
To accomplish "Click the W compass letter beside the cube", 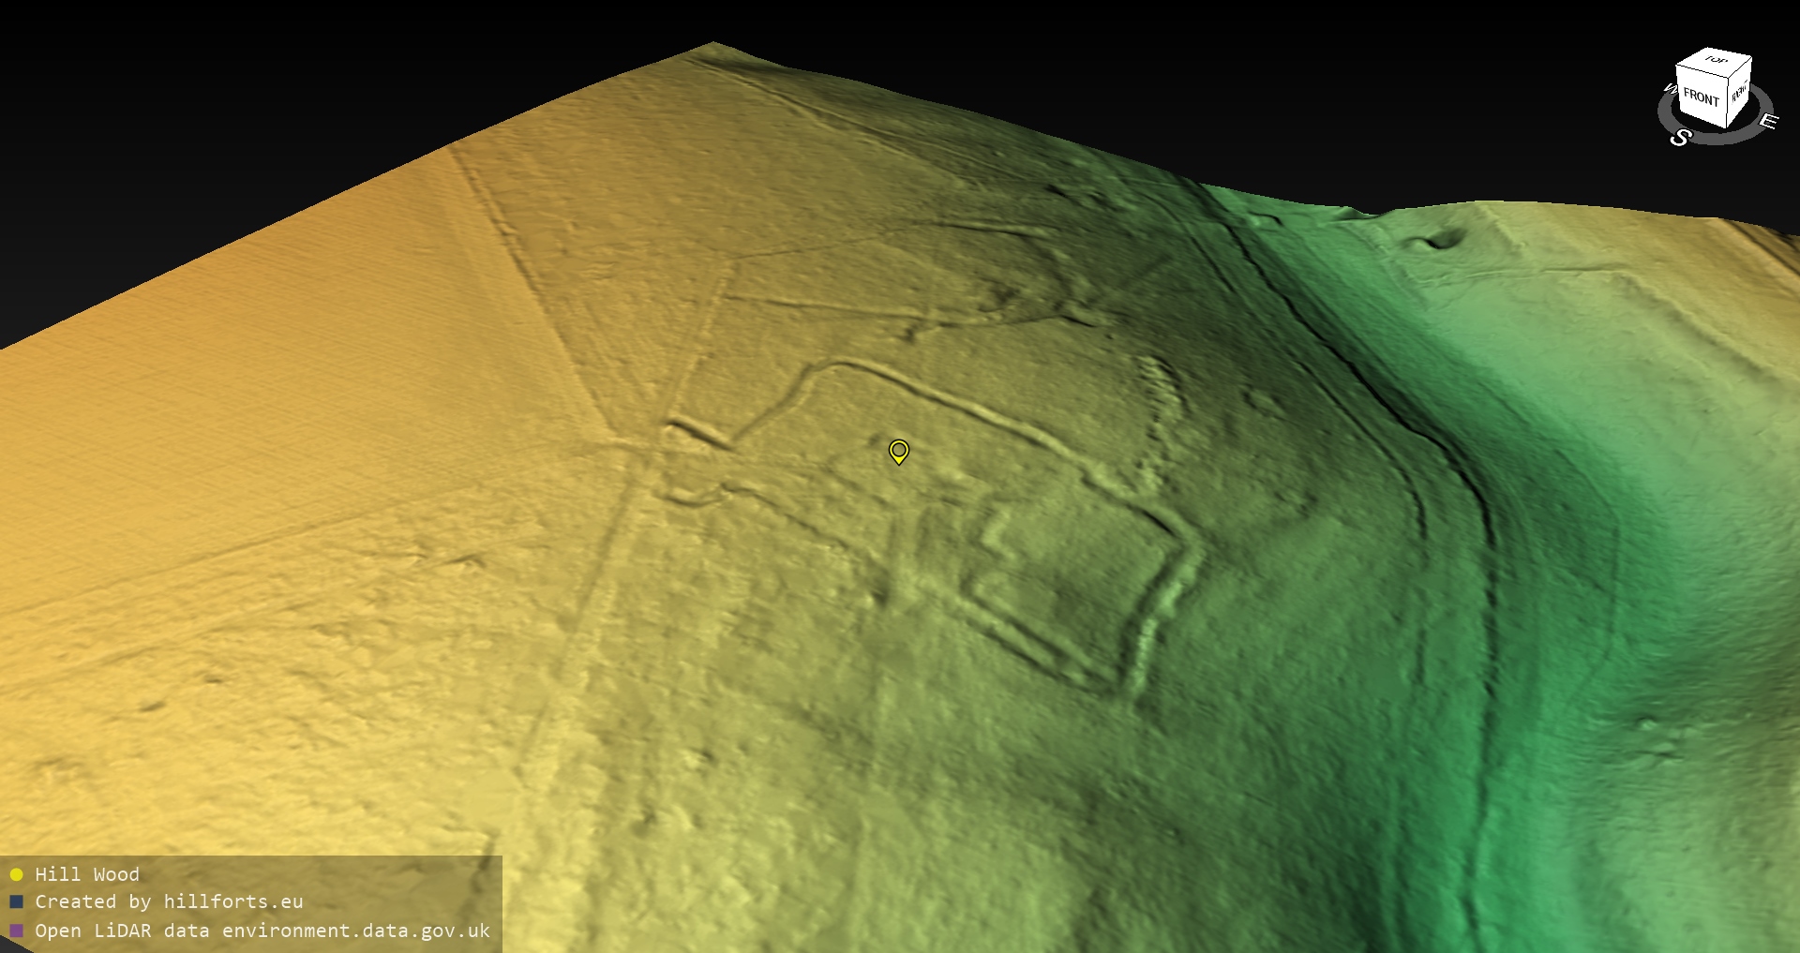I will click(x=1669, y=90).
